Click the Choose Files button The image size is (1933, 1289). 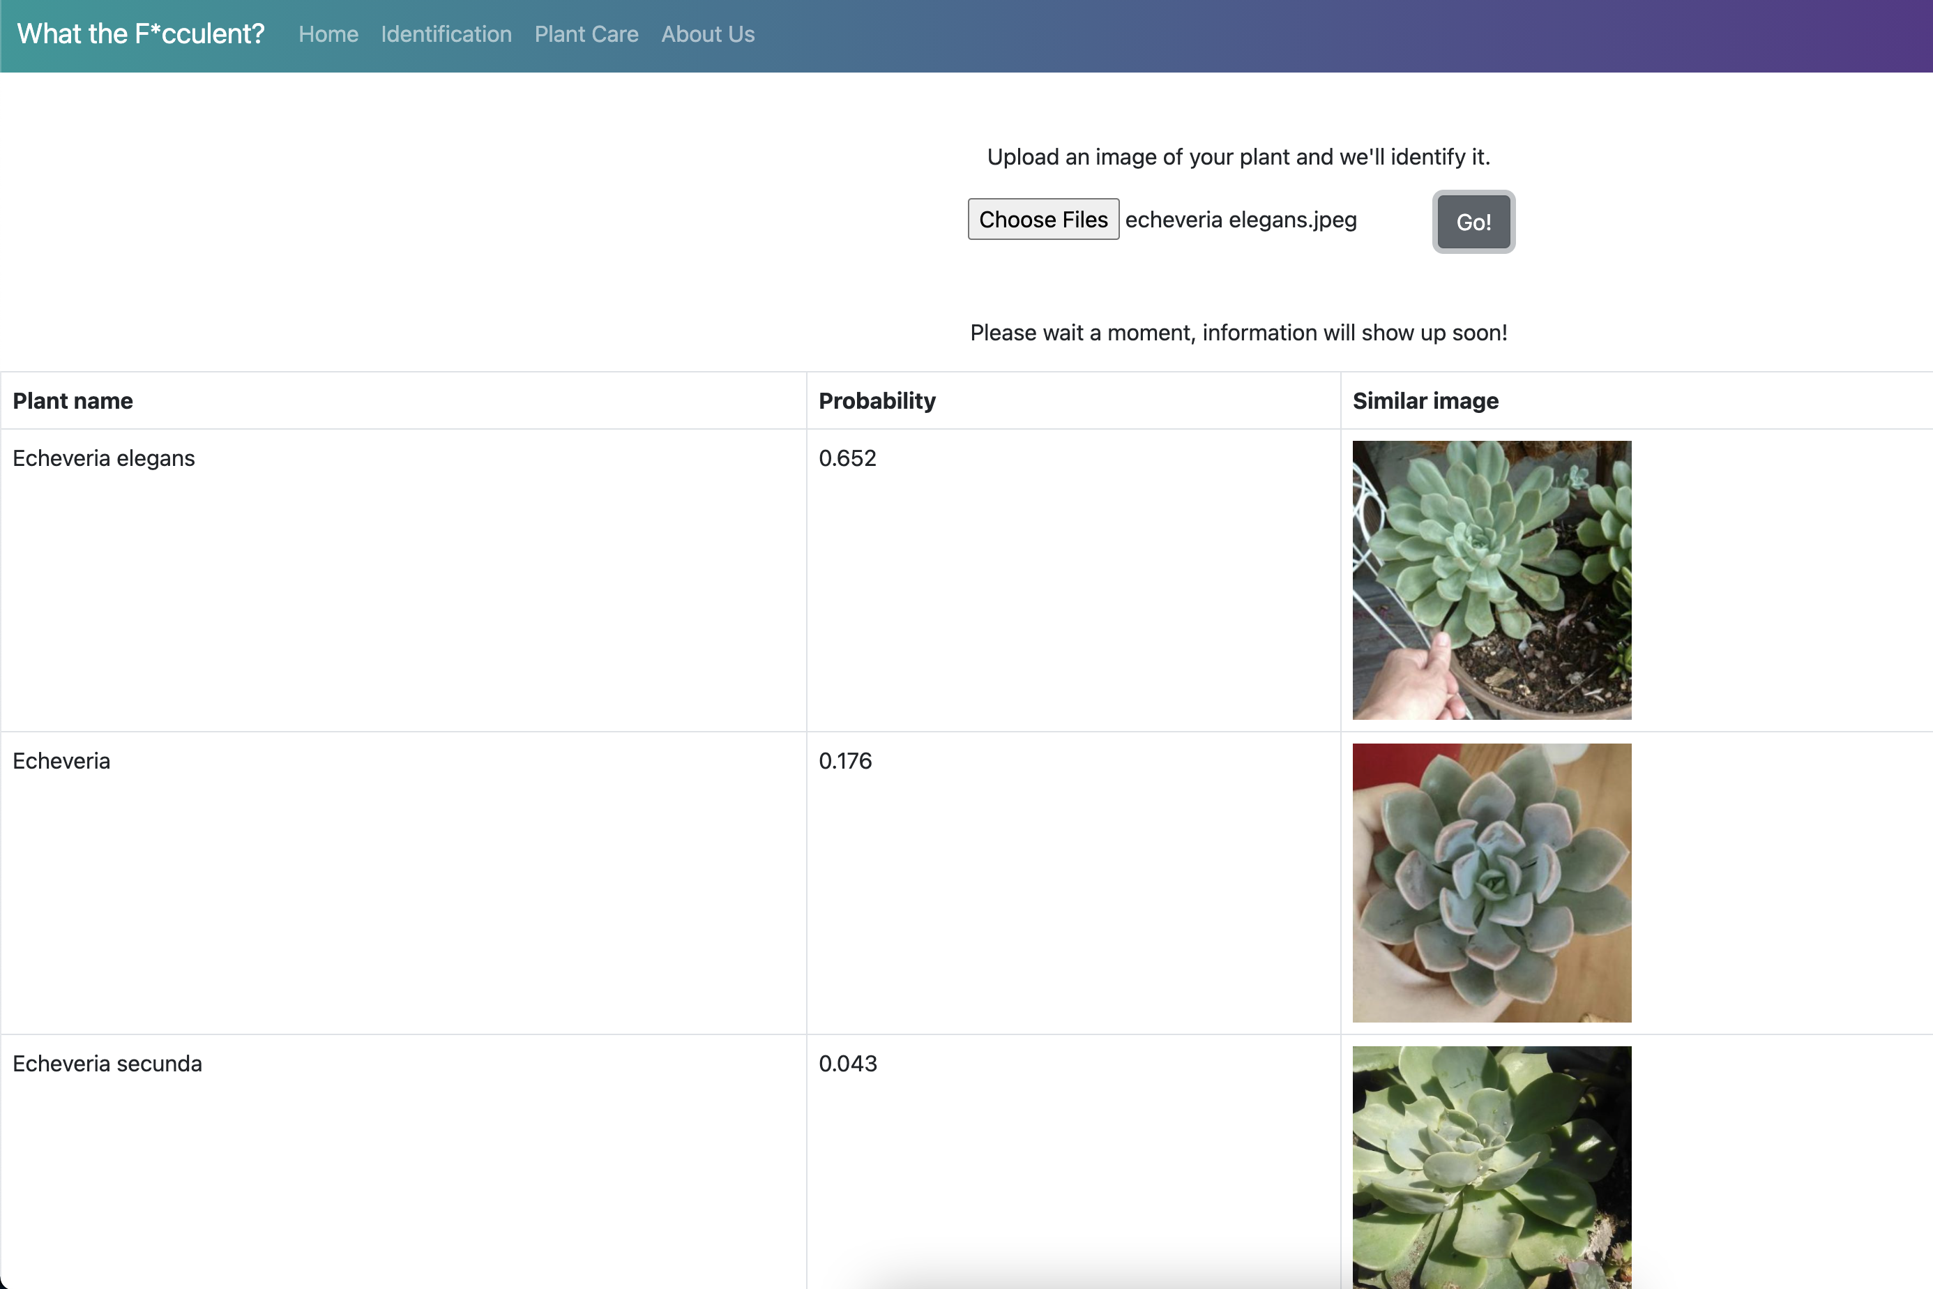1043,220
